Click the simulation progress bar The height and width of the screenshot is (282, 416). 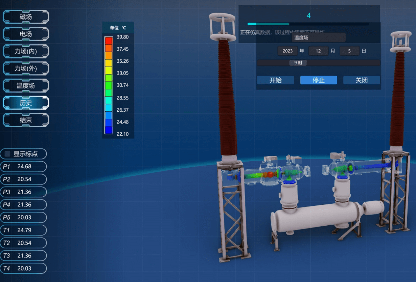pyautogui.click(x=308, y=24)
